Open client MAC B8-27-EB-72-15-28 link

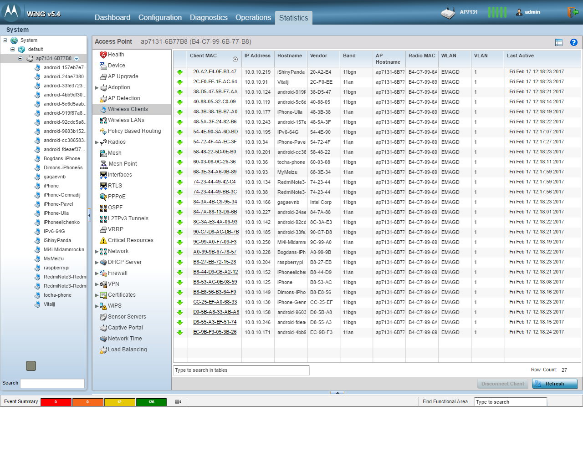(215, 262)
